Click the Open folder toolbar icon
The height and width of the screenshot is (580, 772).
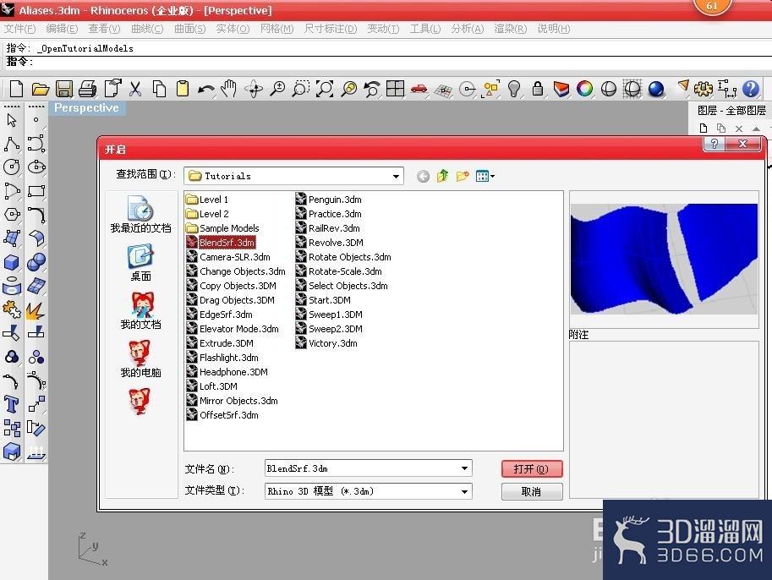pyautogui.click(x=41, y=89)
